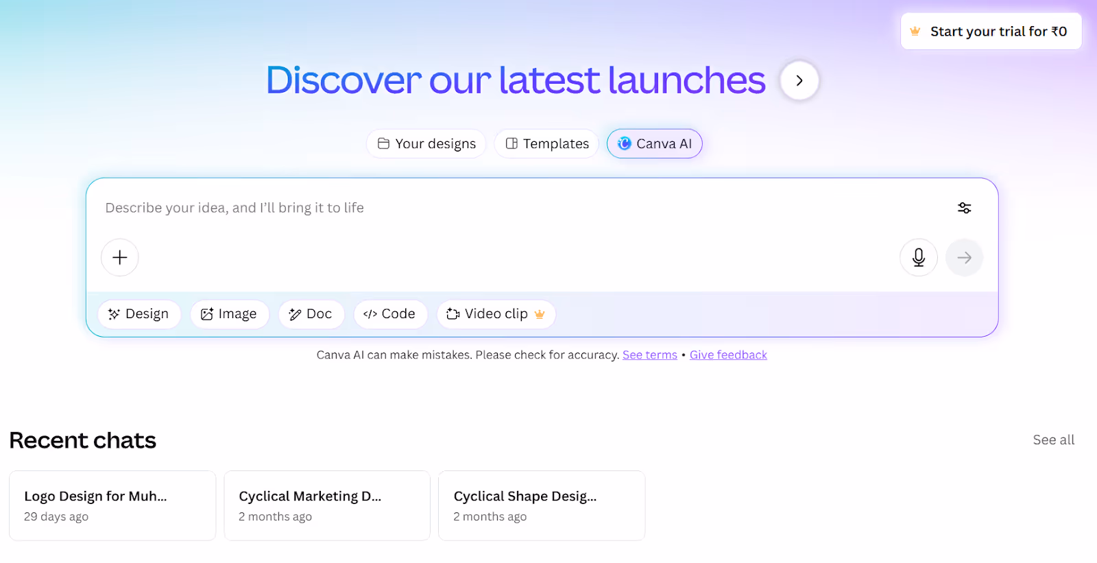Open the See terms link
Viewport: 1097px width, 563px height.
649,355
